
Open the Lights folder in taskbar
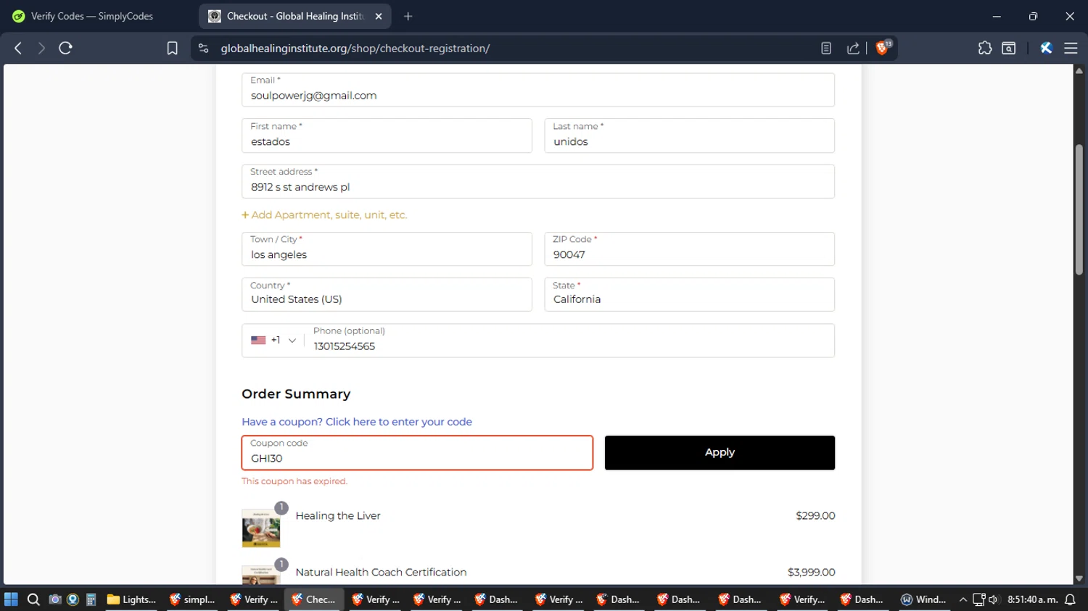[x=132, y=599]
